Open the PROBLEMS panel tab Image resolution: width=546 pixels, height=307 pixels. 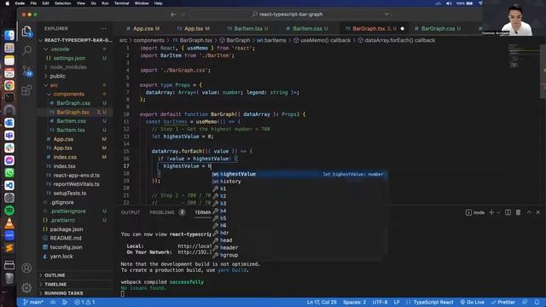(x=162, y=212)
